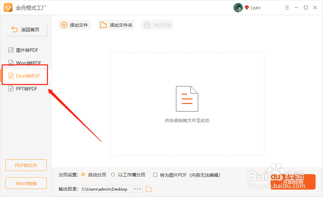Open the PDF转文件 conversion section
Viewport: 323px width, 197px height.
[x=26, y=165]
